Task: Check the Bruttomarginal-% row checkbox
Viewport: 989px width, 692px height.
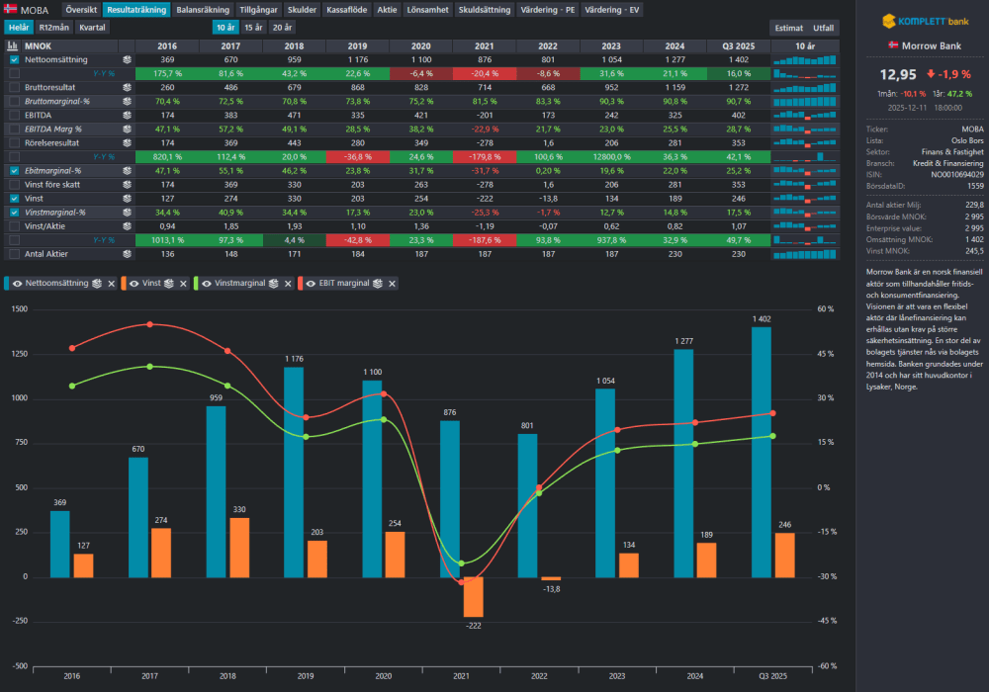Action: 15,102
